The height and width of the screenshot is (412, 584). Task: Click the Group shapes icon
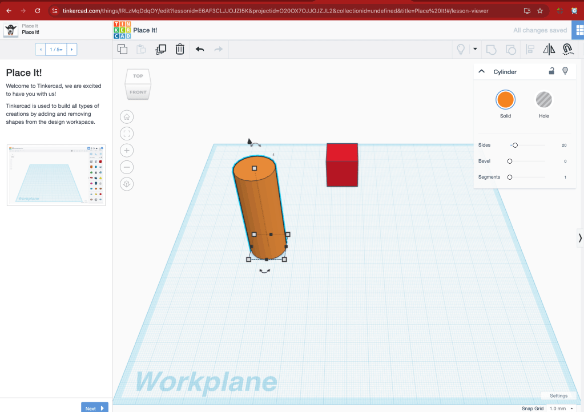pos(492,50)
